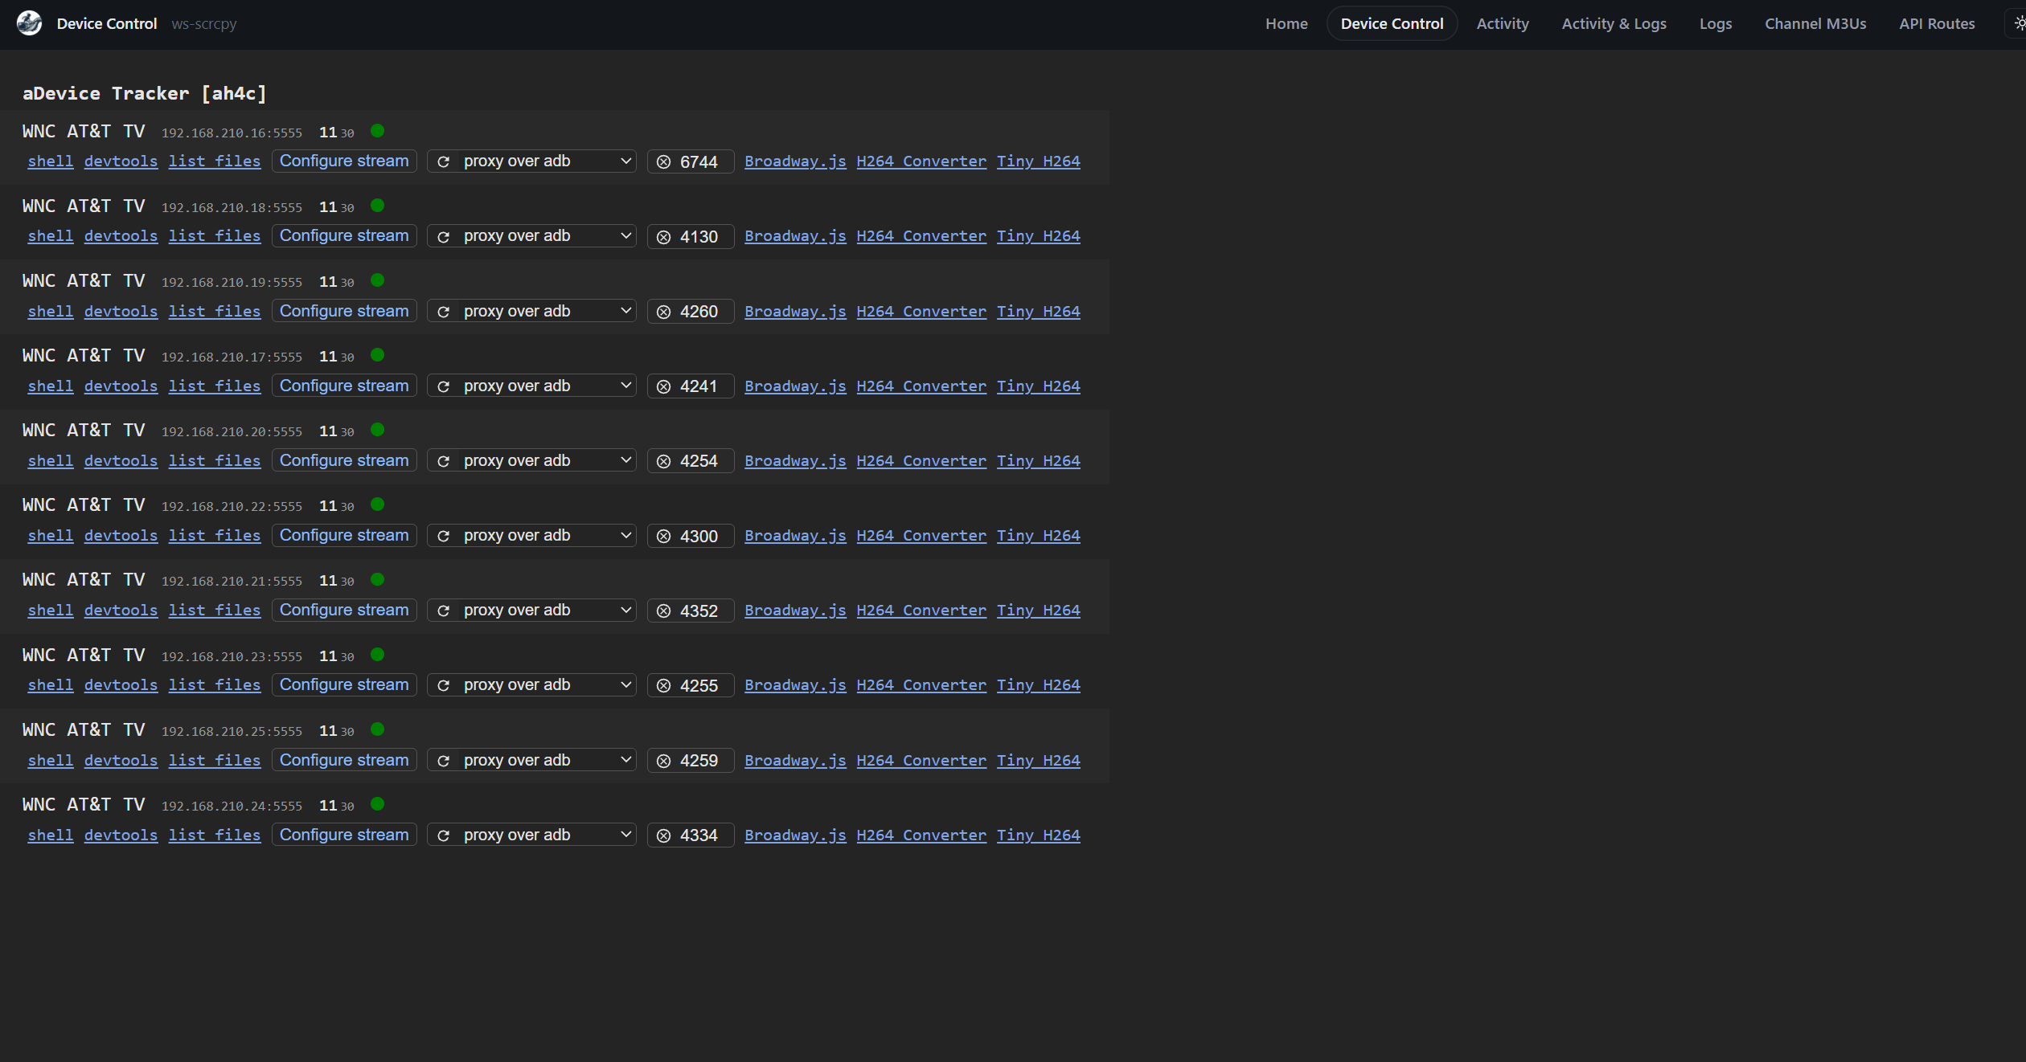Select the Device Control nav tab
This screenshot has height=1062, width=2026.
1392,23
